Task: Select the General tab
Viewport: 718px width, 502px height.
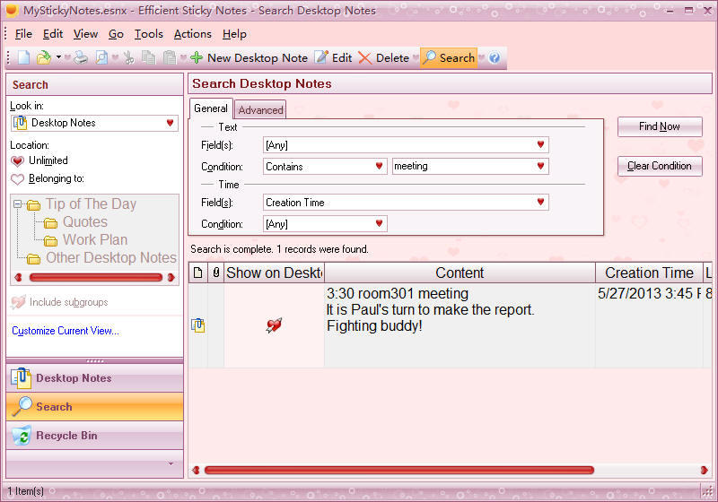Action: [x=211, y=108]
